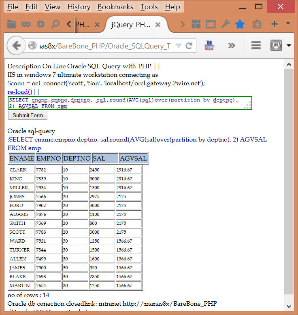Click the globe site identity icon
Image resolution: width=298 pixels, height=315 pixels.
pos(32,45)
